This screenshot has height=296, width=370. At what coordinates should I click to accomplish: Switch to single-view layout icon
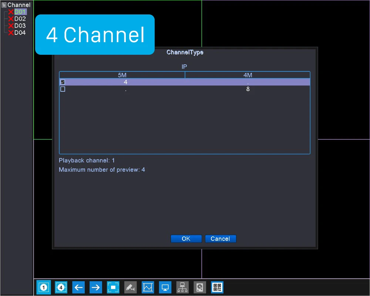tap(44, 287)
